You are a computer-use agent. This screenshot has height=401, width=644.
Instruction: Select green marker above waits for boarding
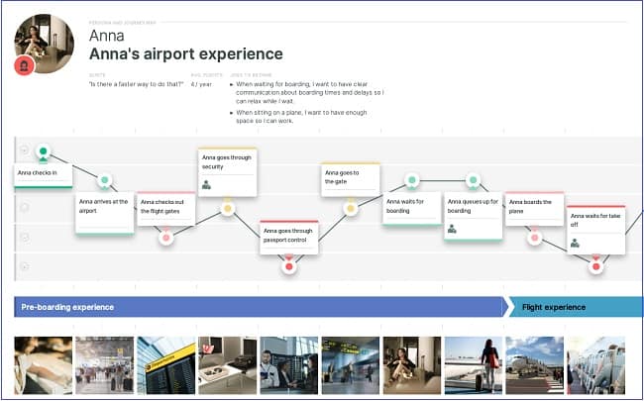(411, 180)
